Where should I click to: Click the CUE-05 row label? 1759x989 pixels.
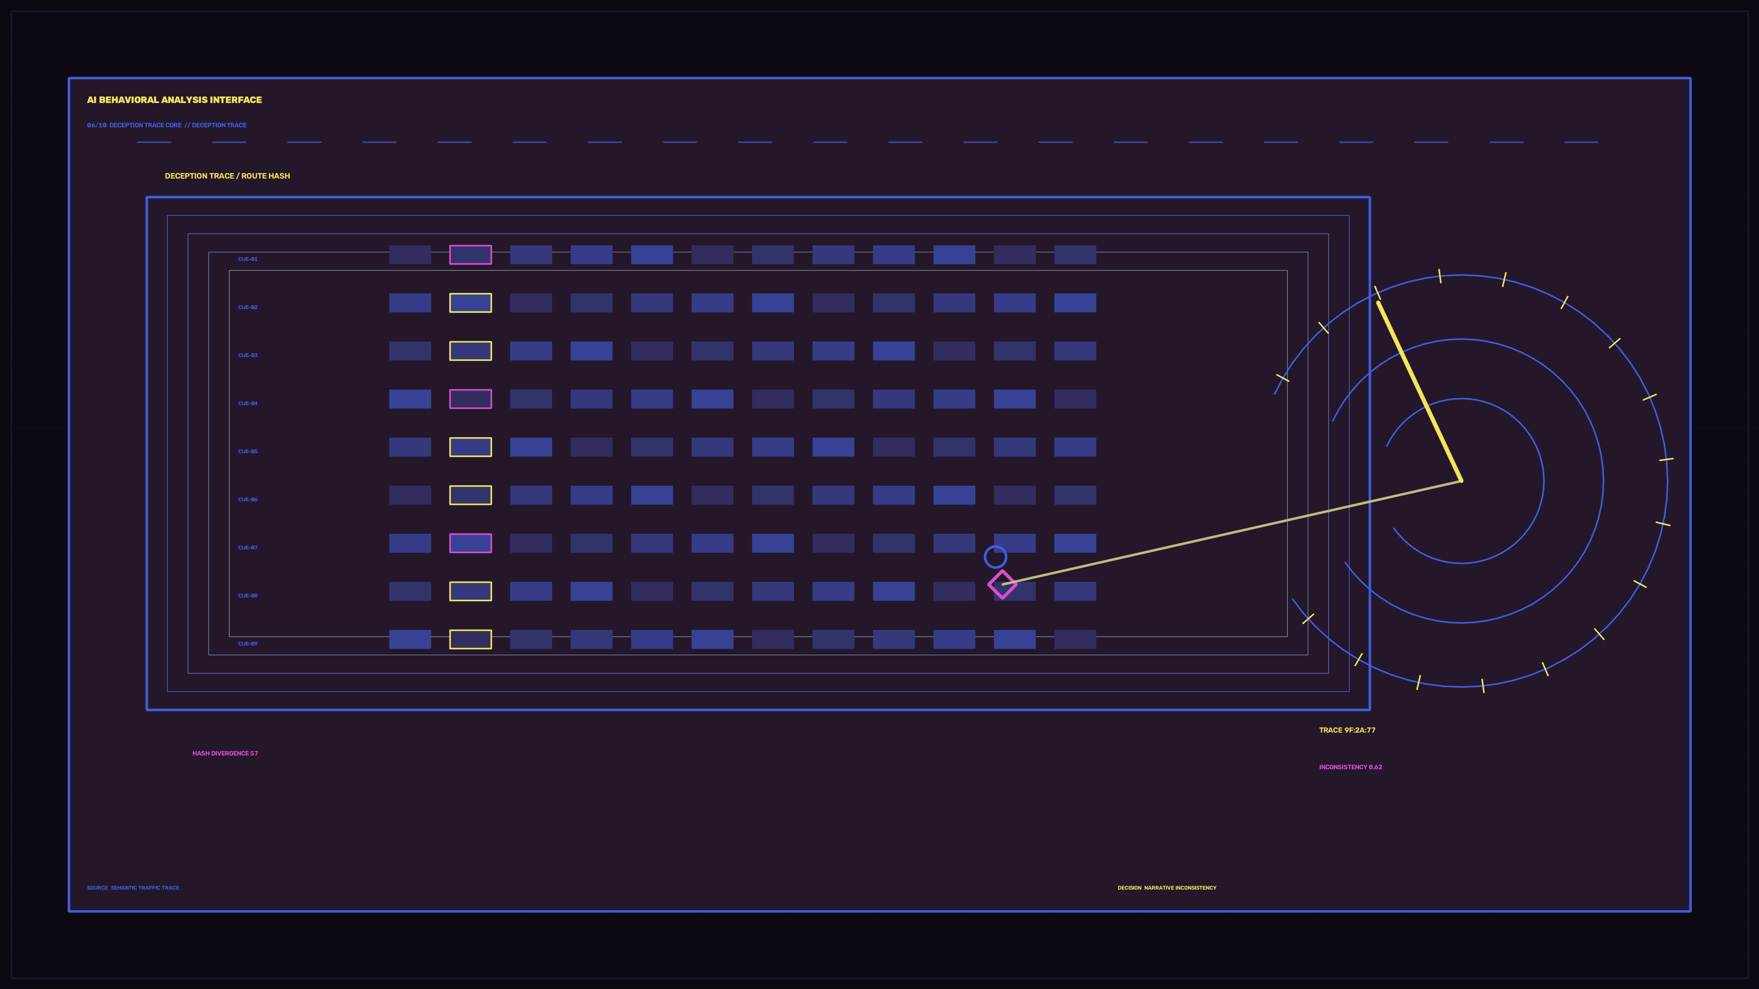pyautogui.click(x=248, y=451)
